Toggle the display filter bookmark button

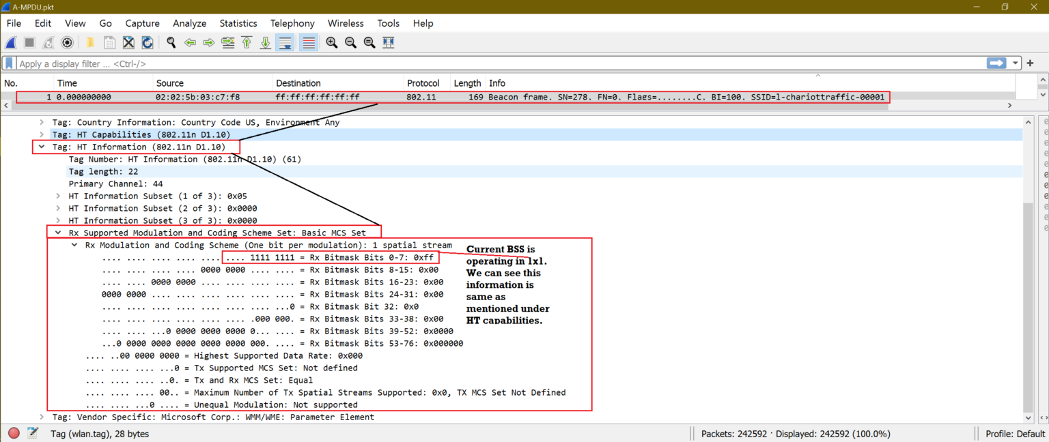coord(8,63)
